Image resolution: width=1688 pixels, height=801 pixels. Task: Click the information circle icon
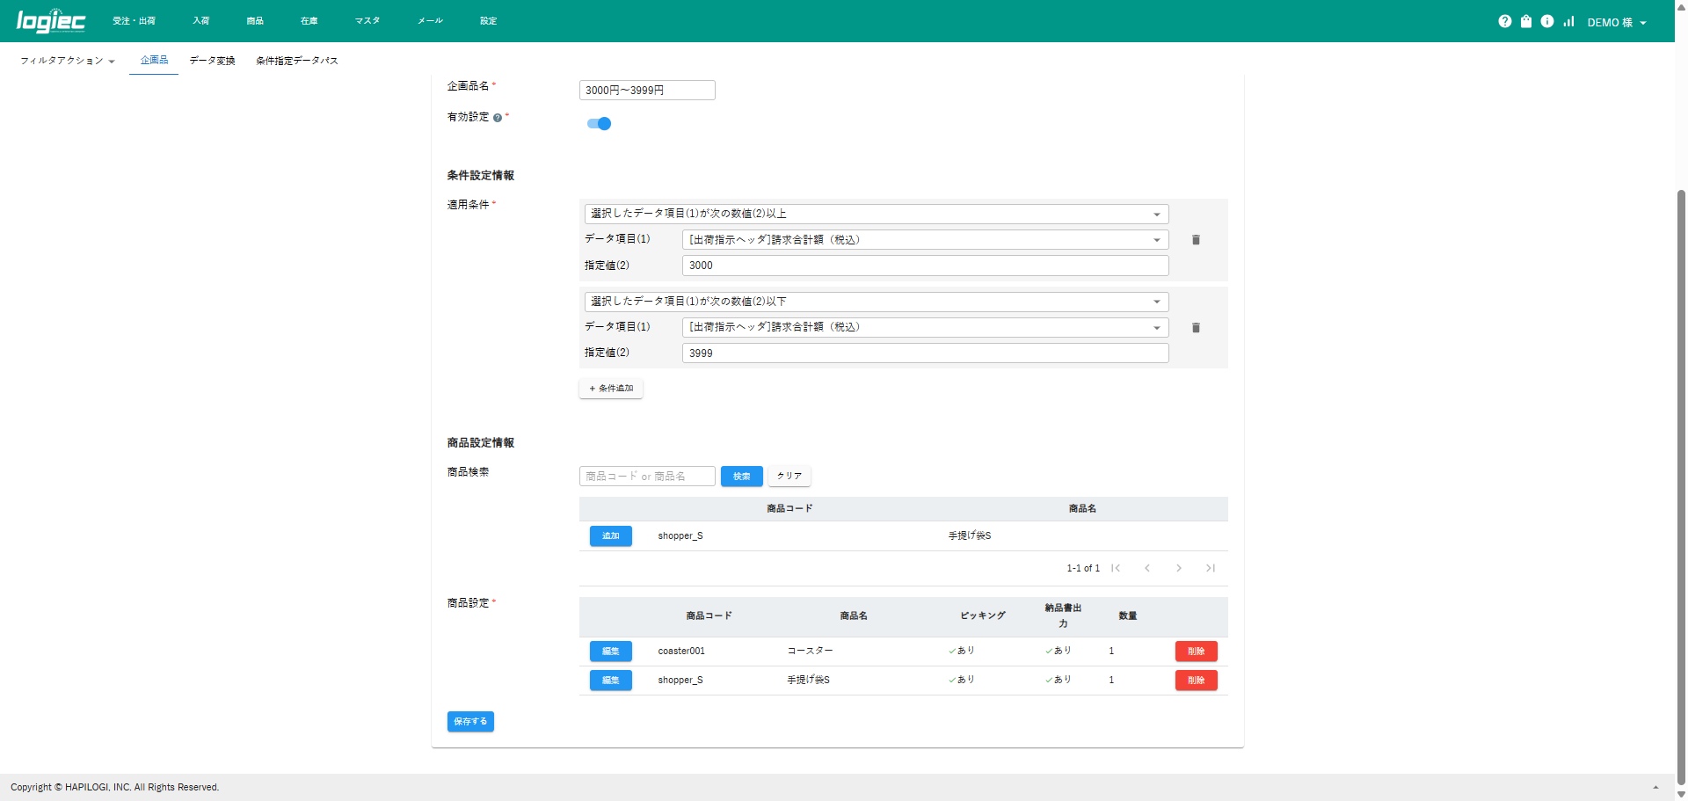pyautogui.click(x=1547, y=22)
